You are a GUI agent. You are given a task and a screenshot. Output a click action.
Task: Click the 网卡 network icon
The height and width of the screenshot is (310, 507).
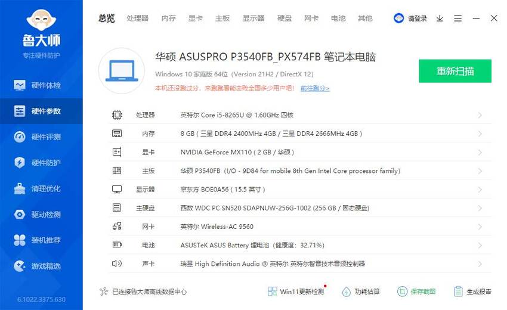tap(117, 227)
